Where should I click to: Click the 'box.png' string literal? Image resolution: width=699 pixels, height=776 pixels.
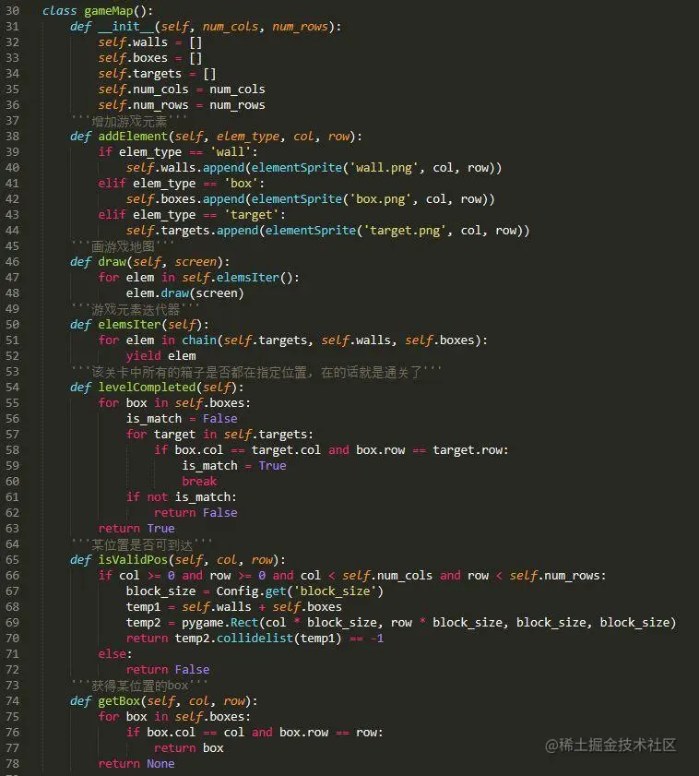pos(381,199)
